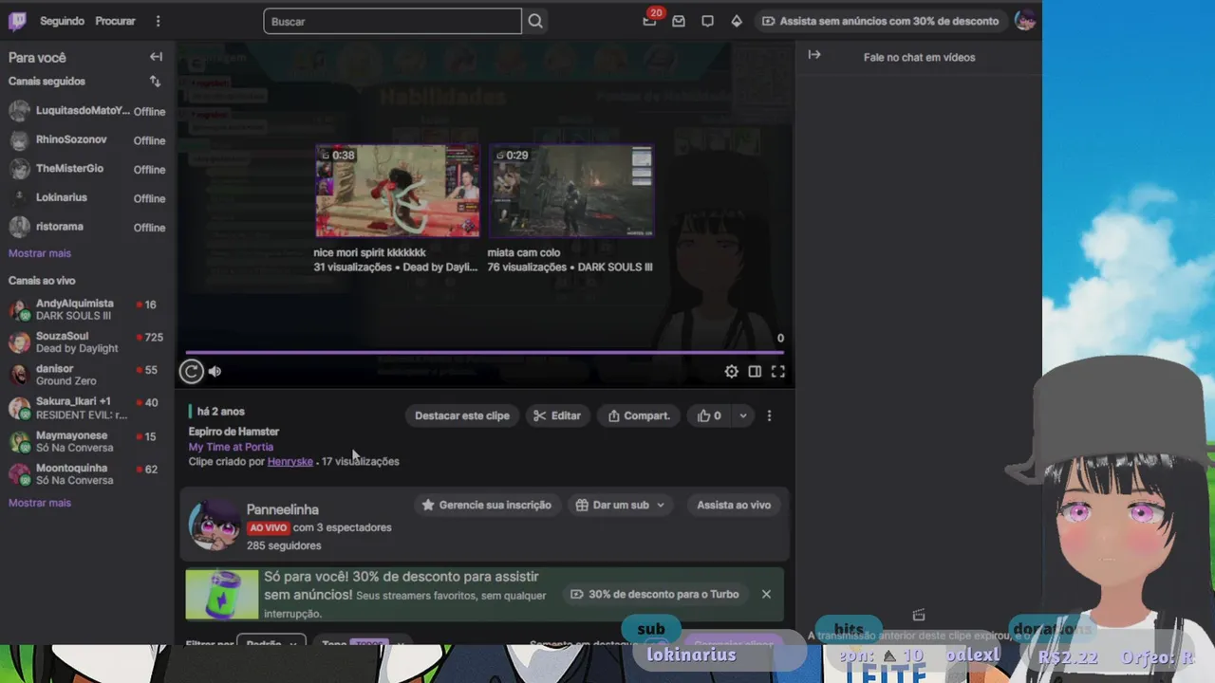The width and height of the screenshot is (1215, 683).
Task: Open AndyAlquimista live channel
Action: pyautogui.click(x=87, y=309)
